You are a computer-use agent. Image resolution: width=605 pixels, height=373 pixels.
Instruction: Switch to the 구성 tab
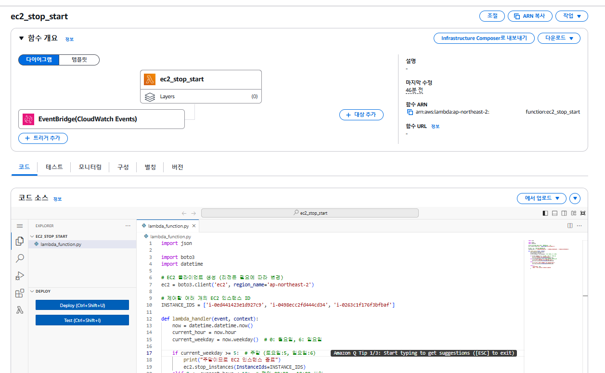coord(123,167)
